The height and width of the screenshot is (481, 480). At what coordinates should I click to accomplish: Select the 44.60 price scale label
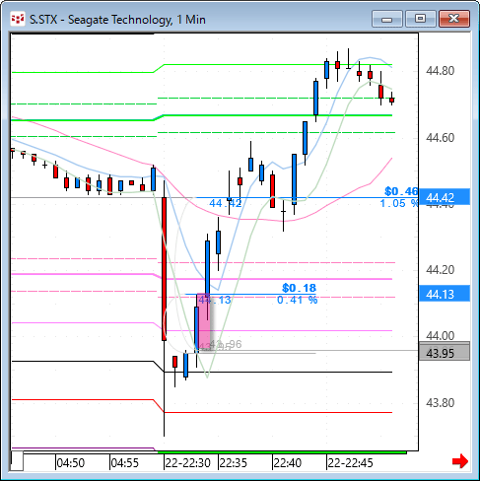click(x=440, y=137)
